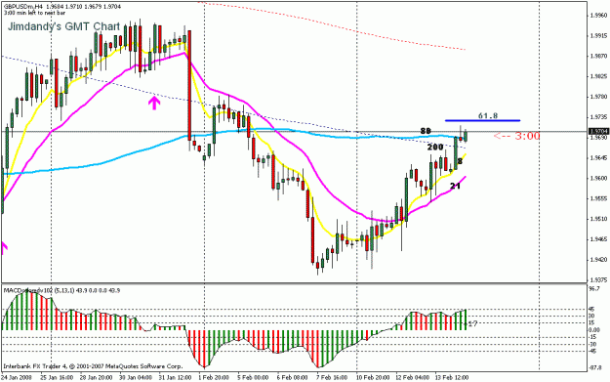Click the 1.9870 price axis label

click(599, 56)
